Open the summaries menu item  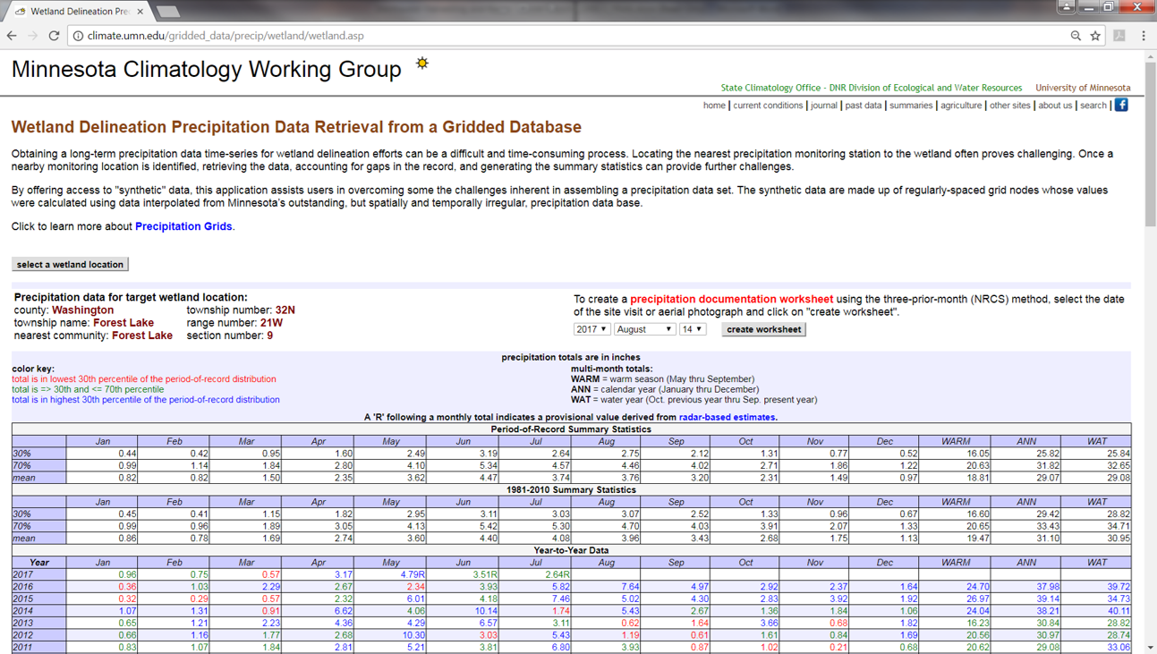pyautogui.click(x=910, y=105)
